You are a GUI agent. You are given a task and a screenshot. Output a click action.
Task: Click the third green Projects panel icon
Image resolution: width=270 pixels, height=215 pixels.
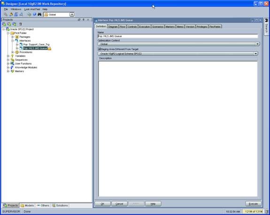point(14,24)
